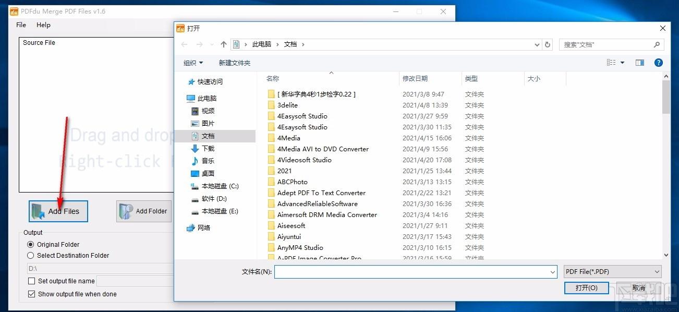The width and height of the screenshot is (679, 312).
Task: Click the magnifier icon in the search box
Action: coord(657,45)
